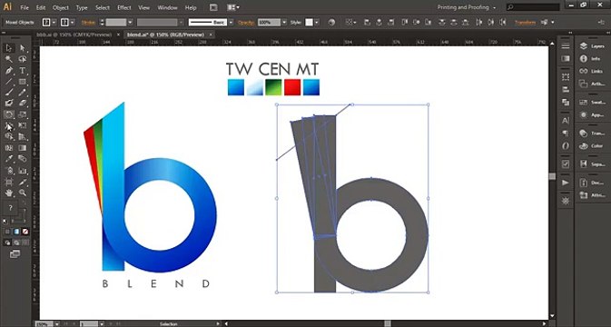Select the Free Transform tool
This screenshot has height=327, width=611.
click(x=23, y=125)
